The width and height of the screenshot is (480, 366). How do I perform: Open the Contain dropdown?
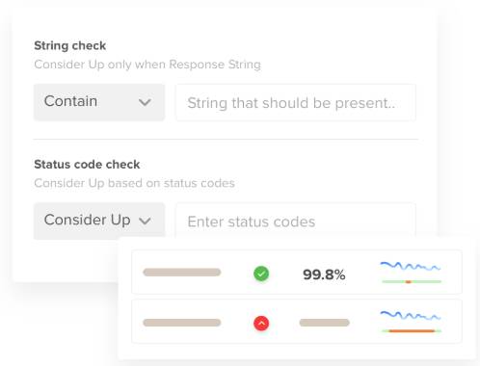click(99, 102)
